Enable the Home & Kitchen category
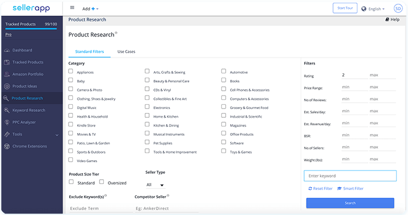Image resolution: width=408 pixels, height=215 pixels. (x=147, y=116)
